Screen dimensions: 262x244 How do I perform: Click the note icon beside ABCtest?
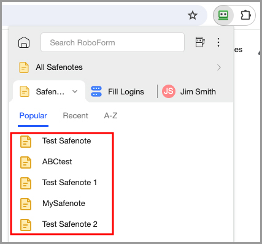coord(26,162)
